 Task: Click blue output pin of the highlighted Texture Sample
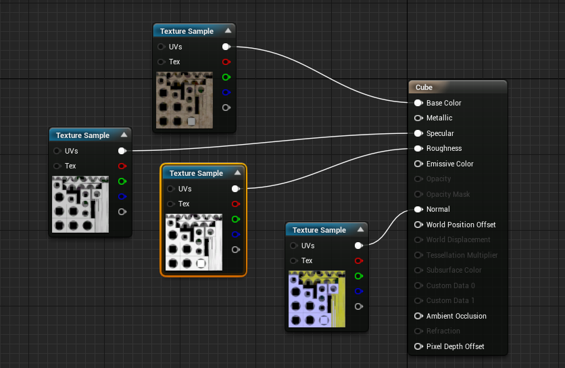pos(235,235)
